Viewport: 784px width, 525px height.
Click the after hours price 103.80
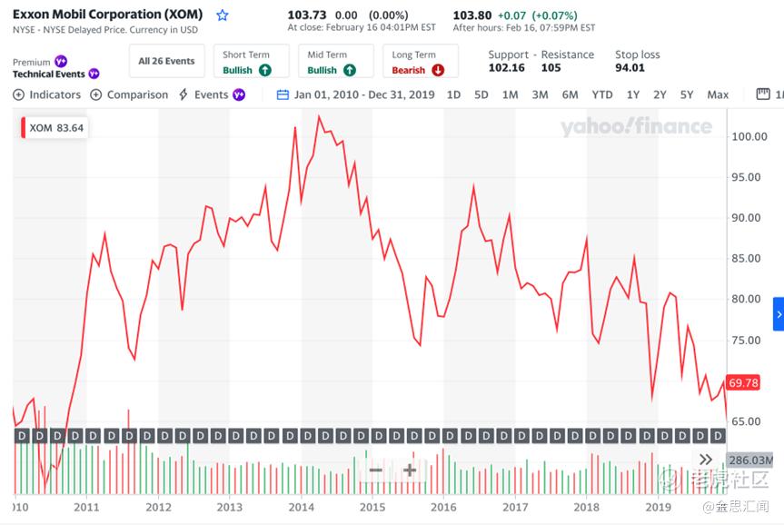472,15
